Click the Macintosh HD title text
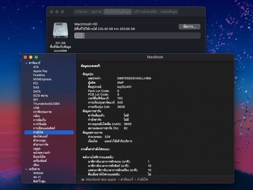The image size is (253, 190). point(86,24)
